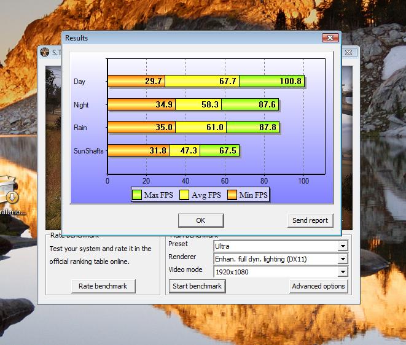Viewport: 406px width, 345px height.
Task: Expand the Renderer dropdown arrow
Action: (343, 258)
